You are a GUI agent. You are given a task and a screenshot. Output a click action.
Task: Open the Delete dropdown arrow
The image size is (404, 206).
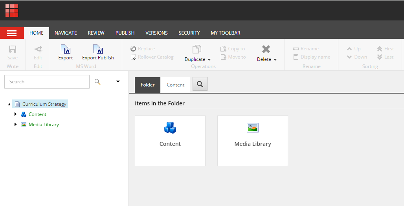click(x=275, y=60)
